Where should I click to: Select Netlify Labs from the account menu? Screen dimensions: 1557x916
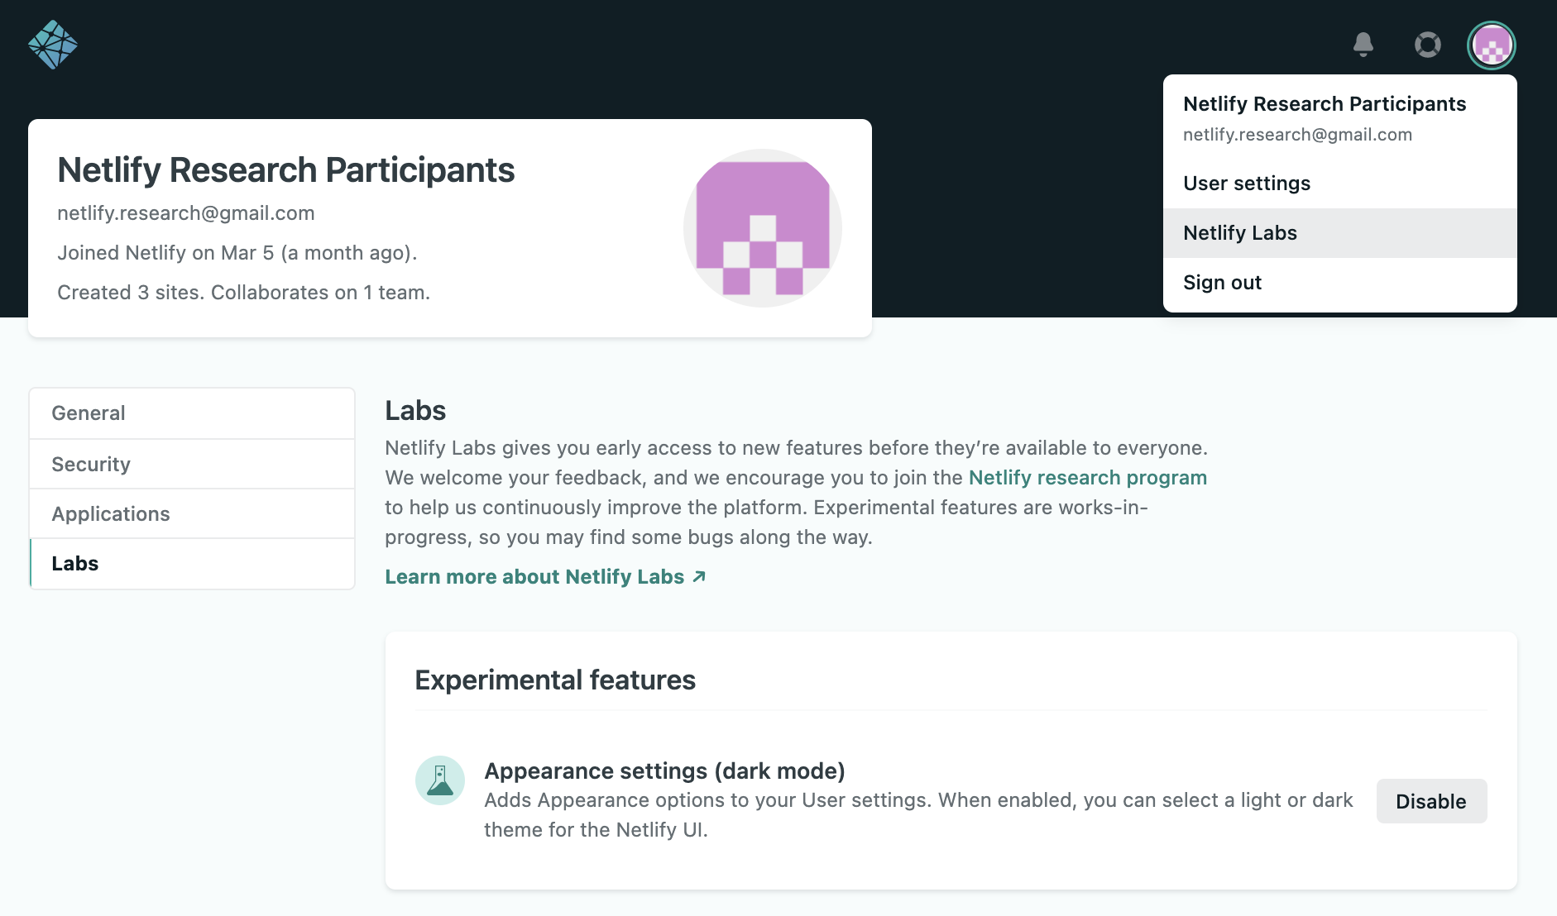pos(1239,232)
